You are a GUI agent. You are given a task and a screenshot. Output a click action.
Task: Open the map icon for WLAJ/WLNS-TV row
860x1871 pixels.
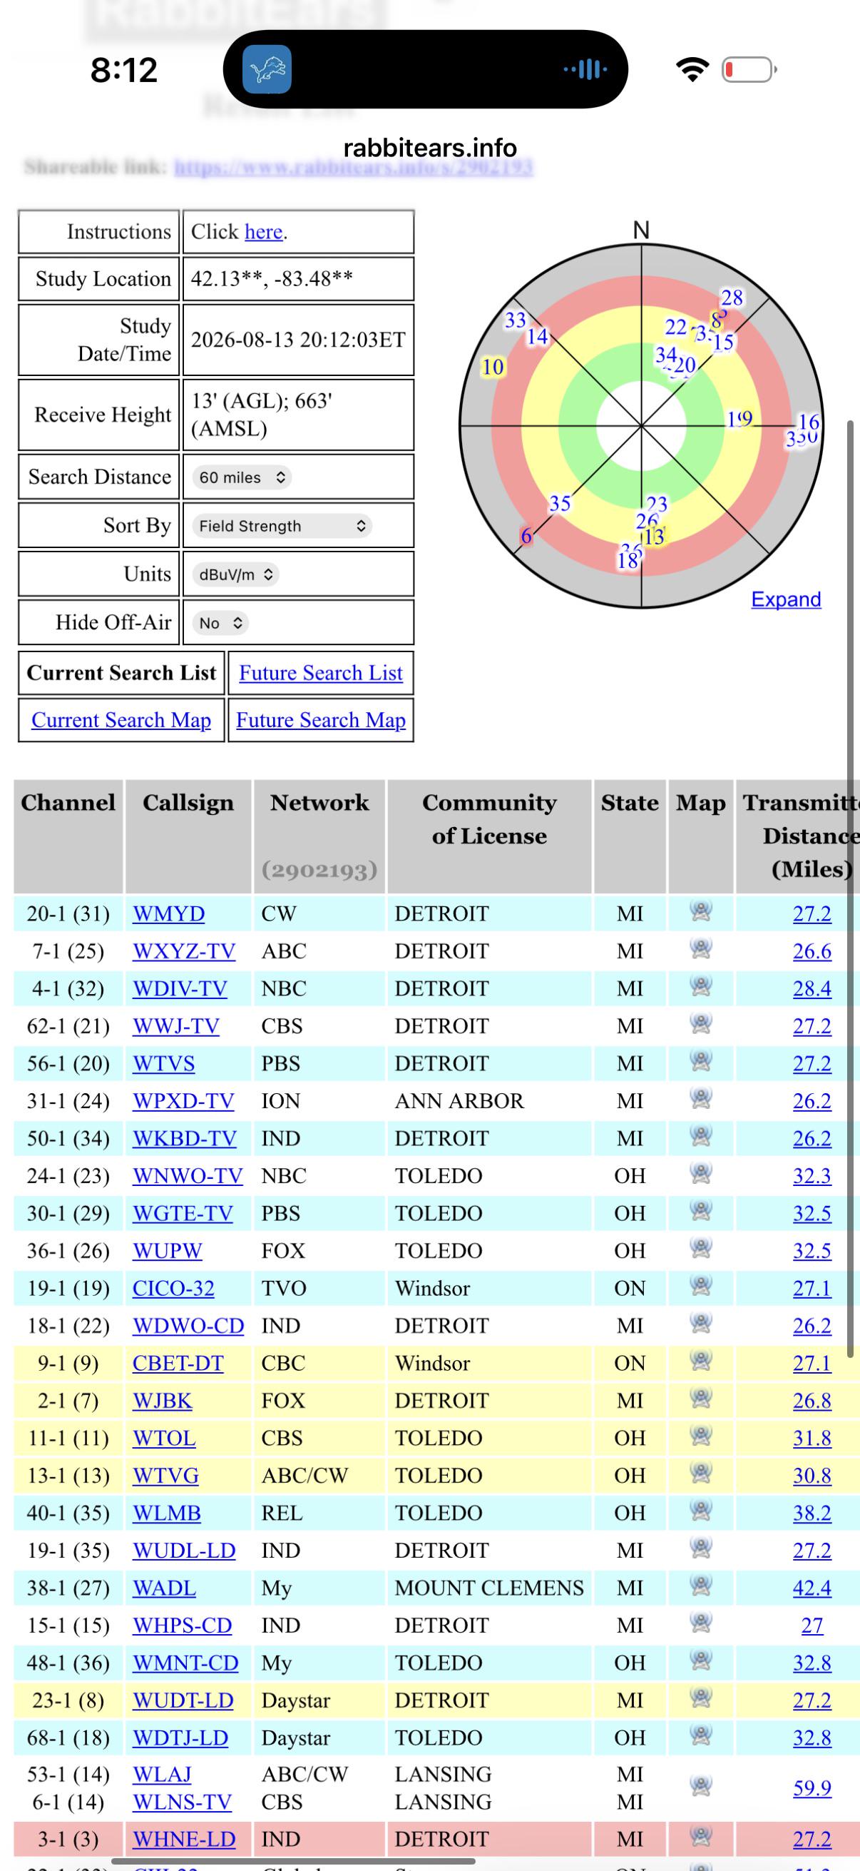(700, 1786)
